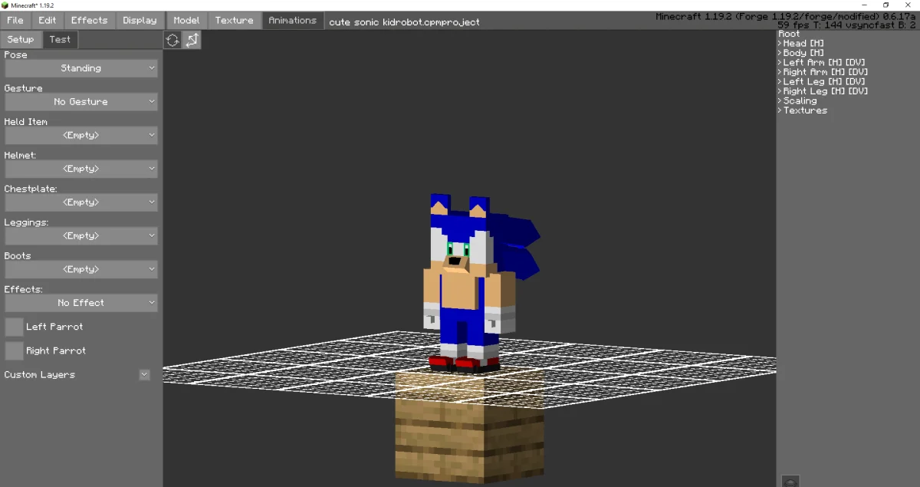Click the Minecraft 1.19.2 Forge version text
The width and height of the screenshot is (920, 487).
(786, 17)
